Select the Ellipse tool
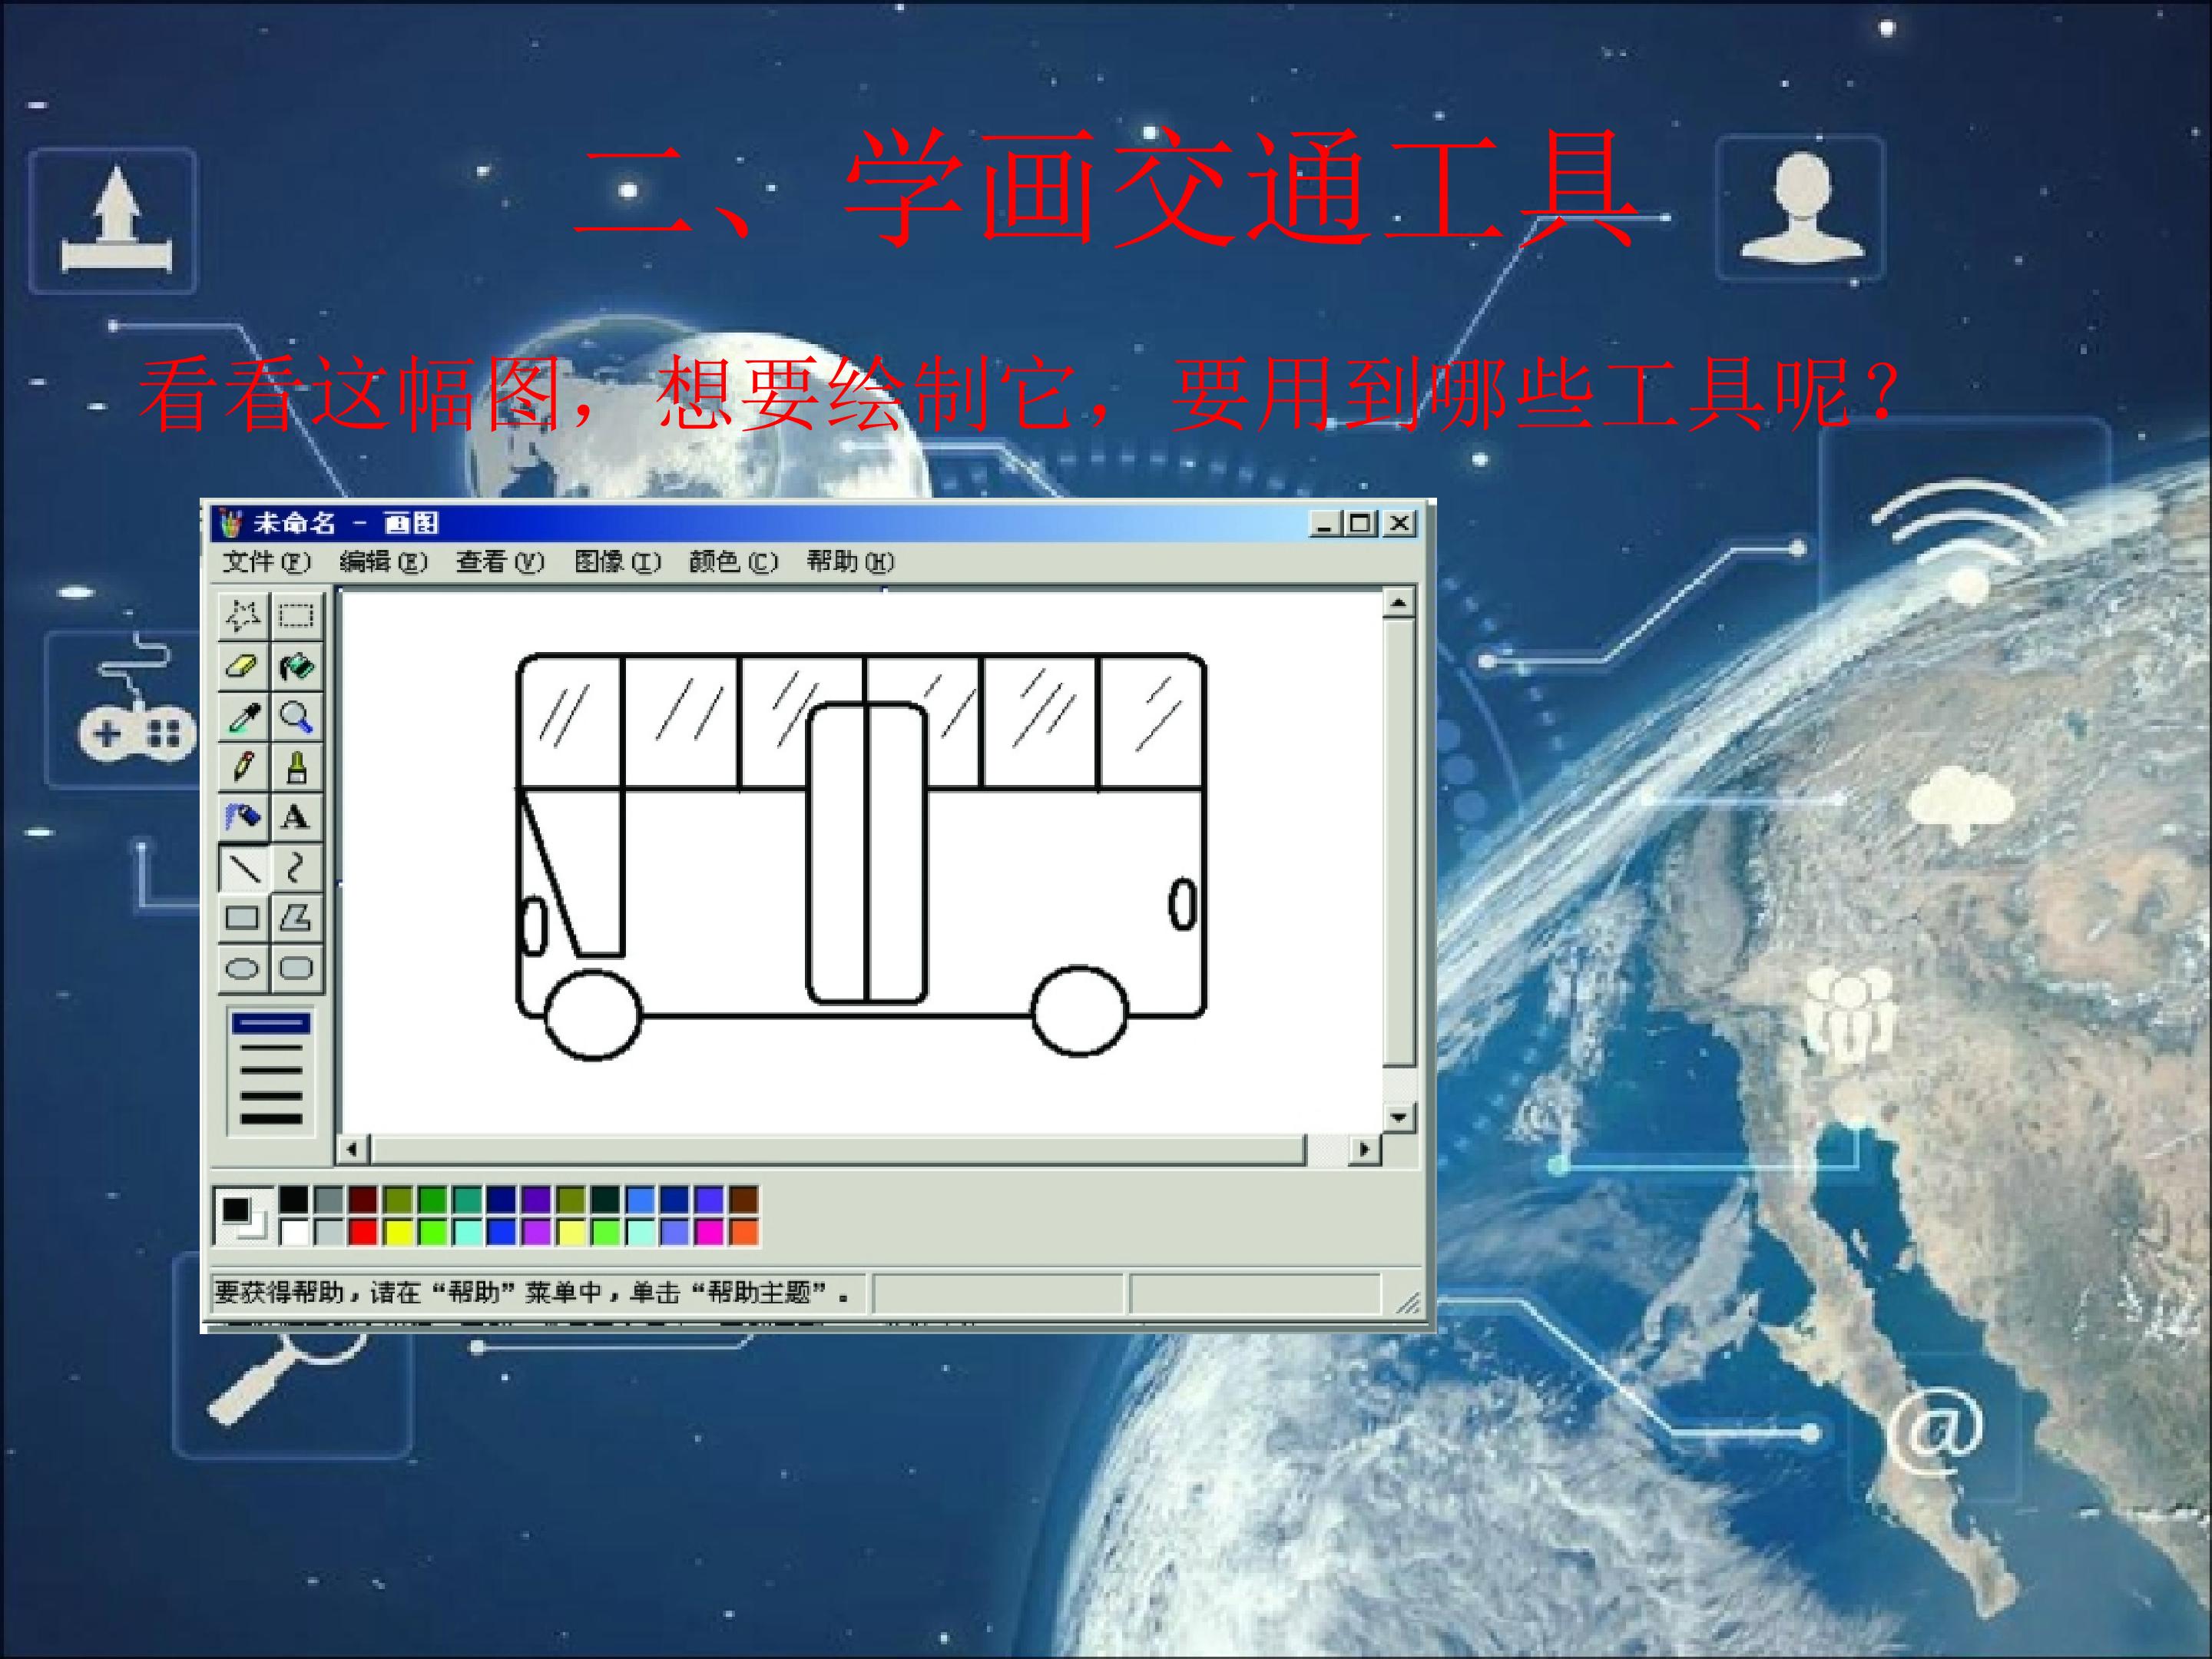The width and height of the screenshot is (2212, 1659). 243,968
